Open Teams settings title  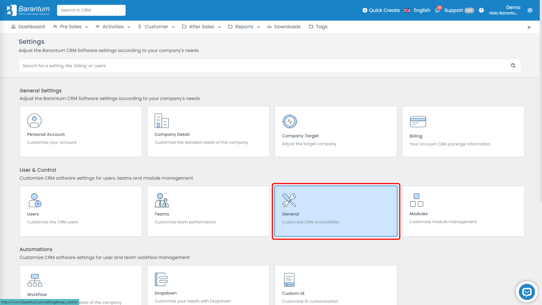[162, 214]
